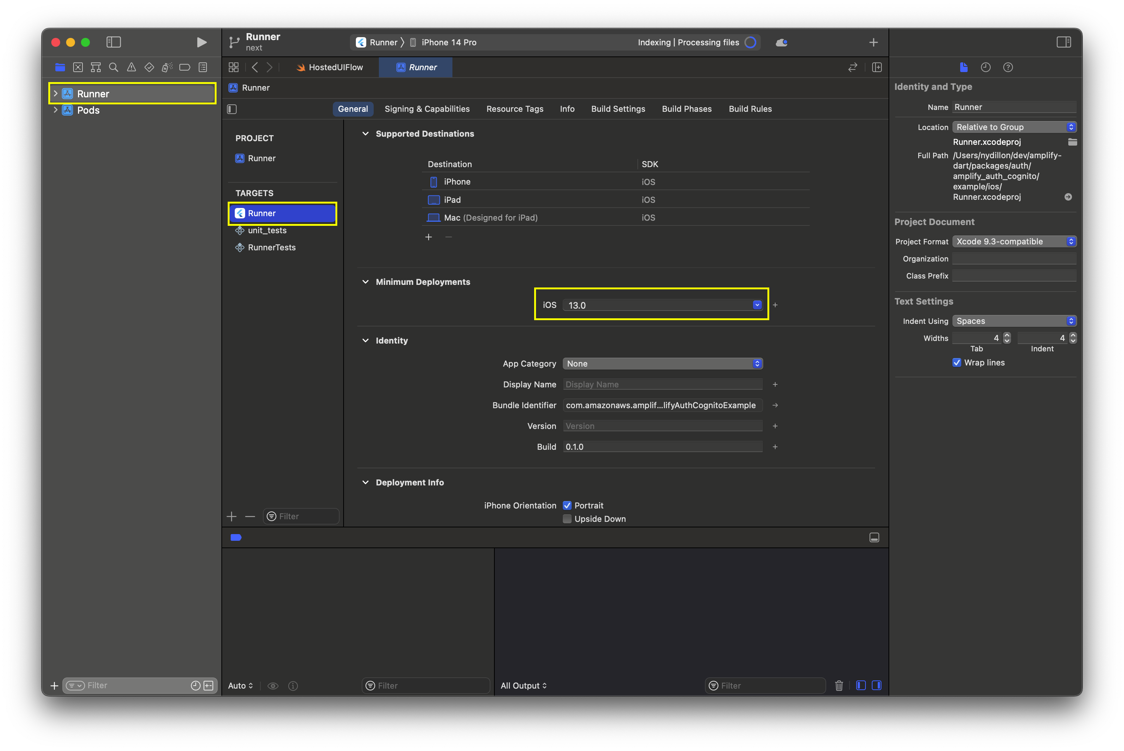1124x751 pixels.
Task: Add an editor on the right
Action: (877, 68)
